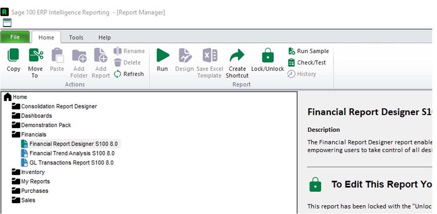Click the window icon below the title

coord(7,23)
